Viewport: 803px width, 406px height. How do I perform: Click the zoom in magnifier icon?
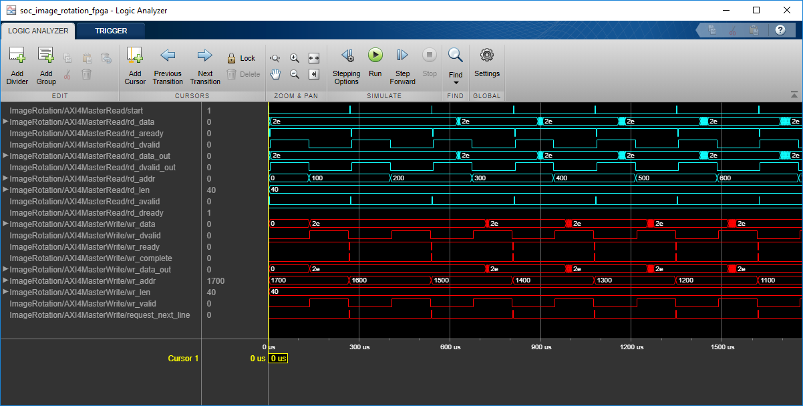pyautogui.click(x=294, y=58)
